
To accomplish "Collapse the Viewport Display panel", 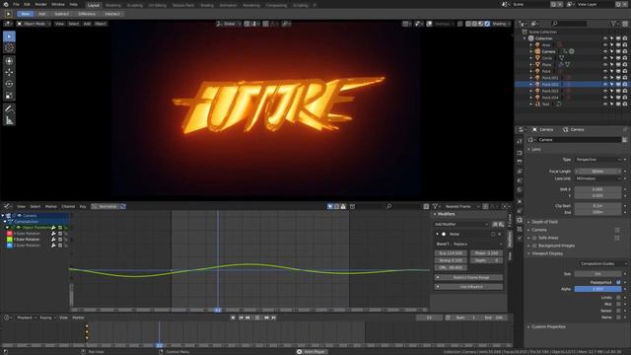I will [x=547, y=253].
